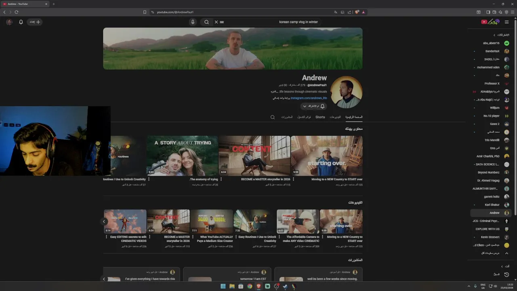The width and height of the screenshot is (517, 291).
Task: Open subscribed notification dropdown on channel
Action: [313, 106]
